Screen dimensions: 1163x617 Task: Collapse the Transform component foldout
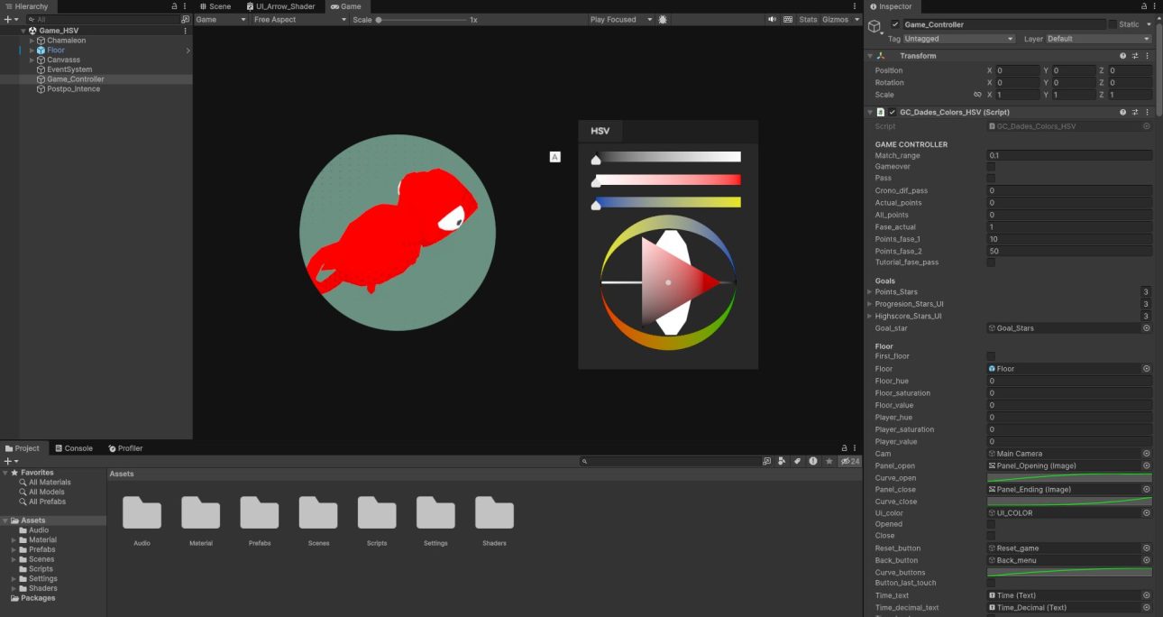click(870, 56)
